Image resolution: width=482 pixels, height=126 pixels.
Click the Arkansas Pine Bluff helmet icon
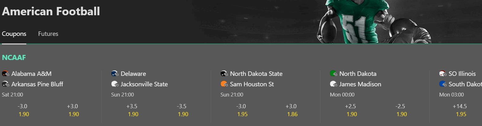[5, 84]
